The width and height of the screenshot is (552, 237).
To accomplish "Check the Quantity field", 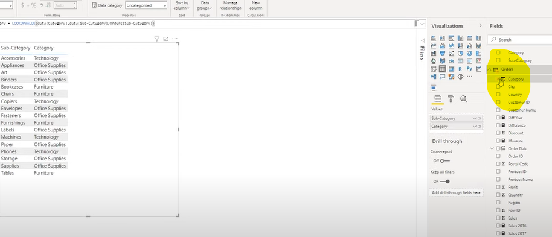I will pos(498,195).
